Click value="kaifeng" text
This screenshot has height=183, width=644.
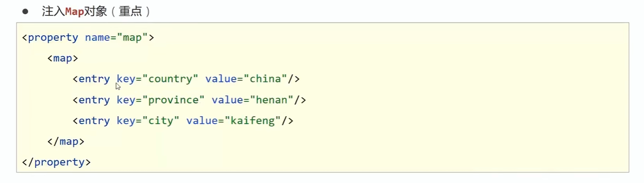[234, 121]
